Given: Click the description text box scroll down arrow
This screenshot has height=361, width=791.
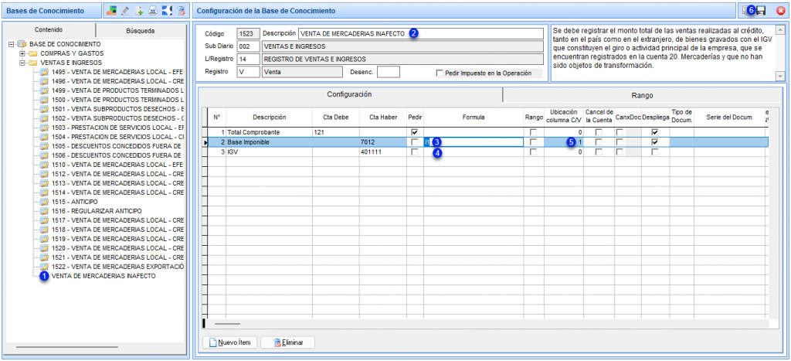Looking at the screenshot, I should 781,76.
